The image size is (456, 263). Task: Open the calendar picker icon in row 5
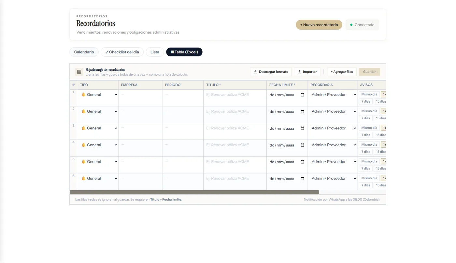pos(302,162)
